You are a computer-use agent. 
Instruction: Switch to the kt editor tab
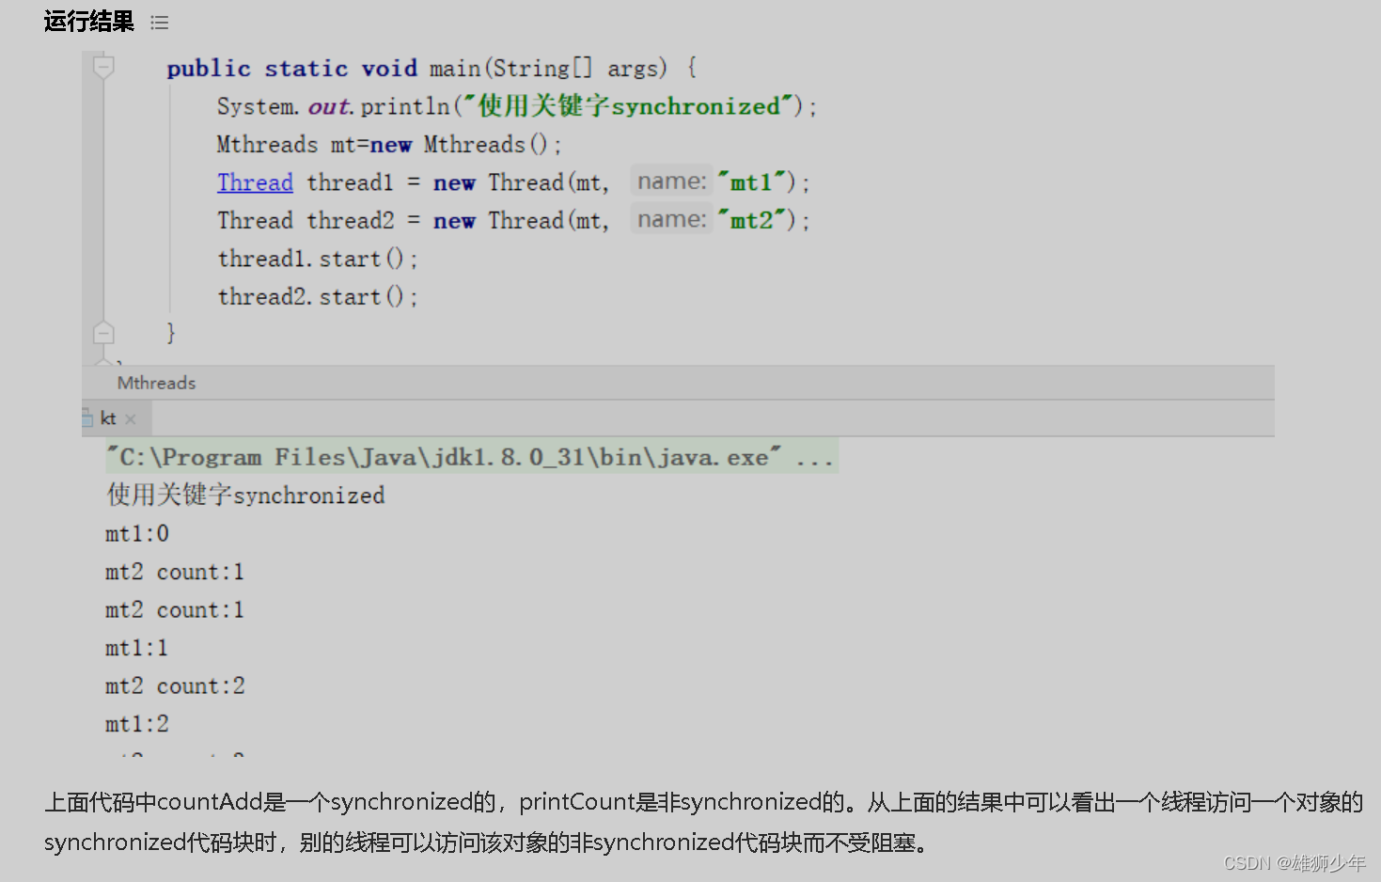(x=107, y=417)
